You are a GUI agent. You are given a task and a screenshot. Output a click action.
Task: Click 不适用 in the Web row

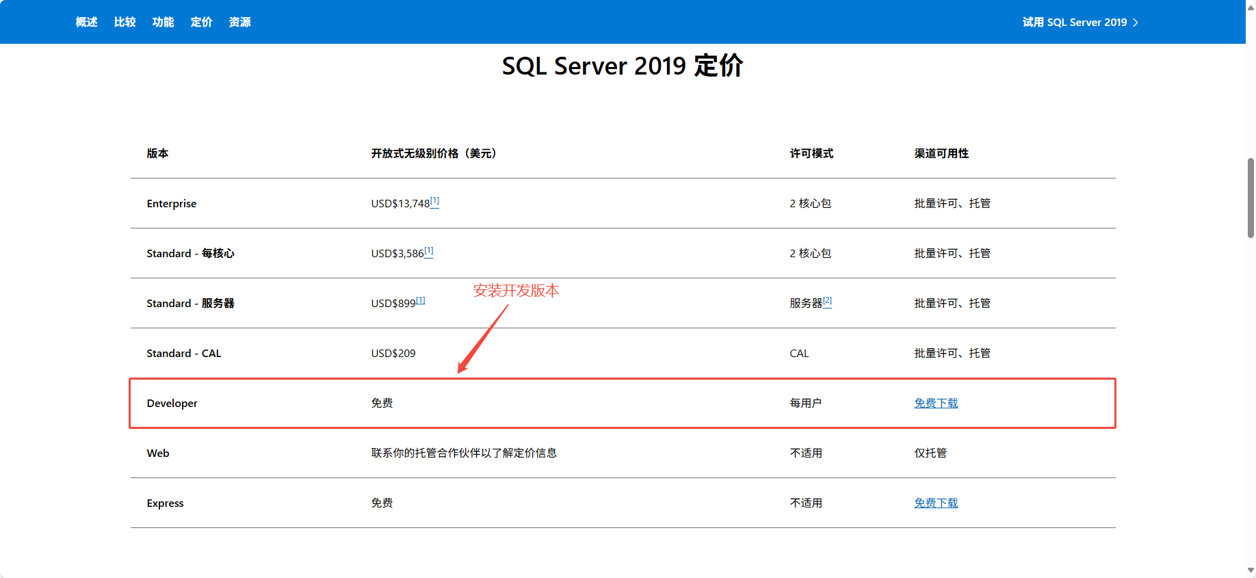click(x=806, y=453)
